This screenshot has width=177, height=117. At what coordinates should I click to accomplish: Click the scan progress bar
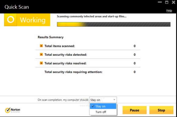(114, 24)
